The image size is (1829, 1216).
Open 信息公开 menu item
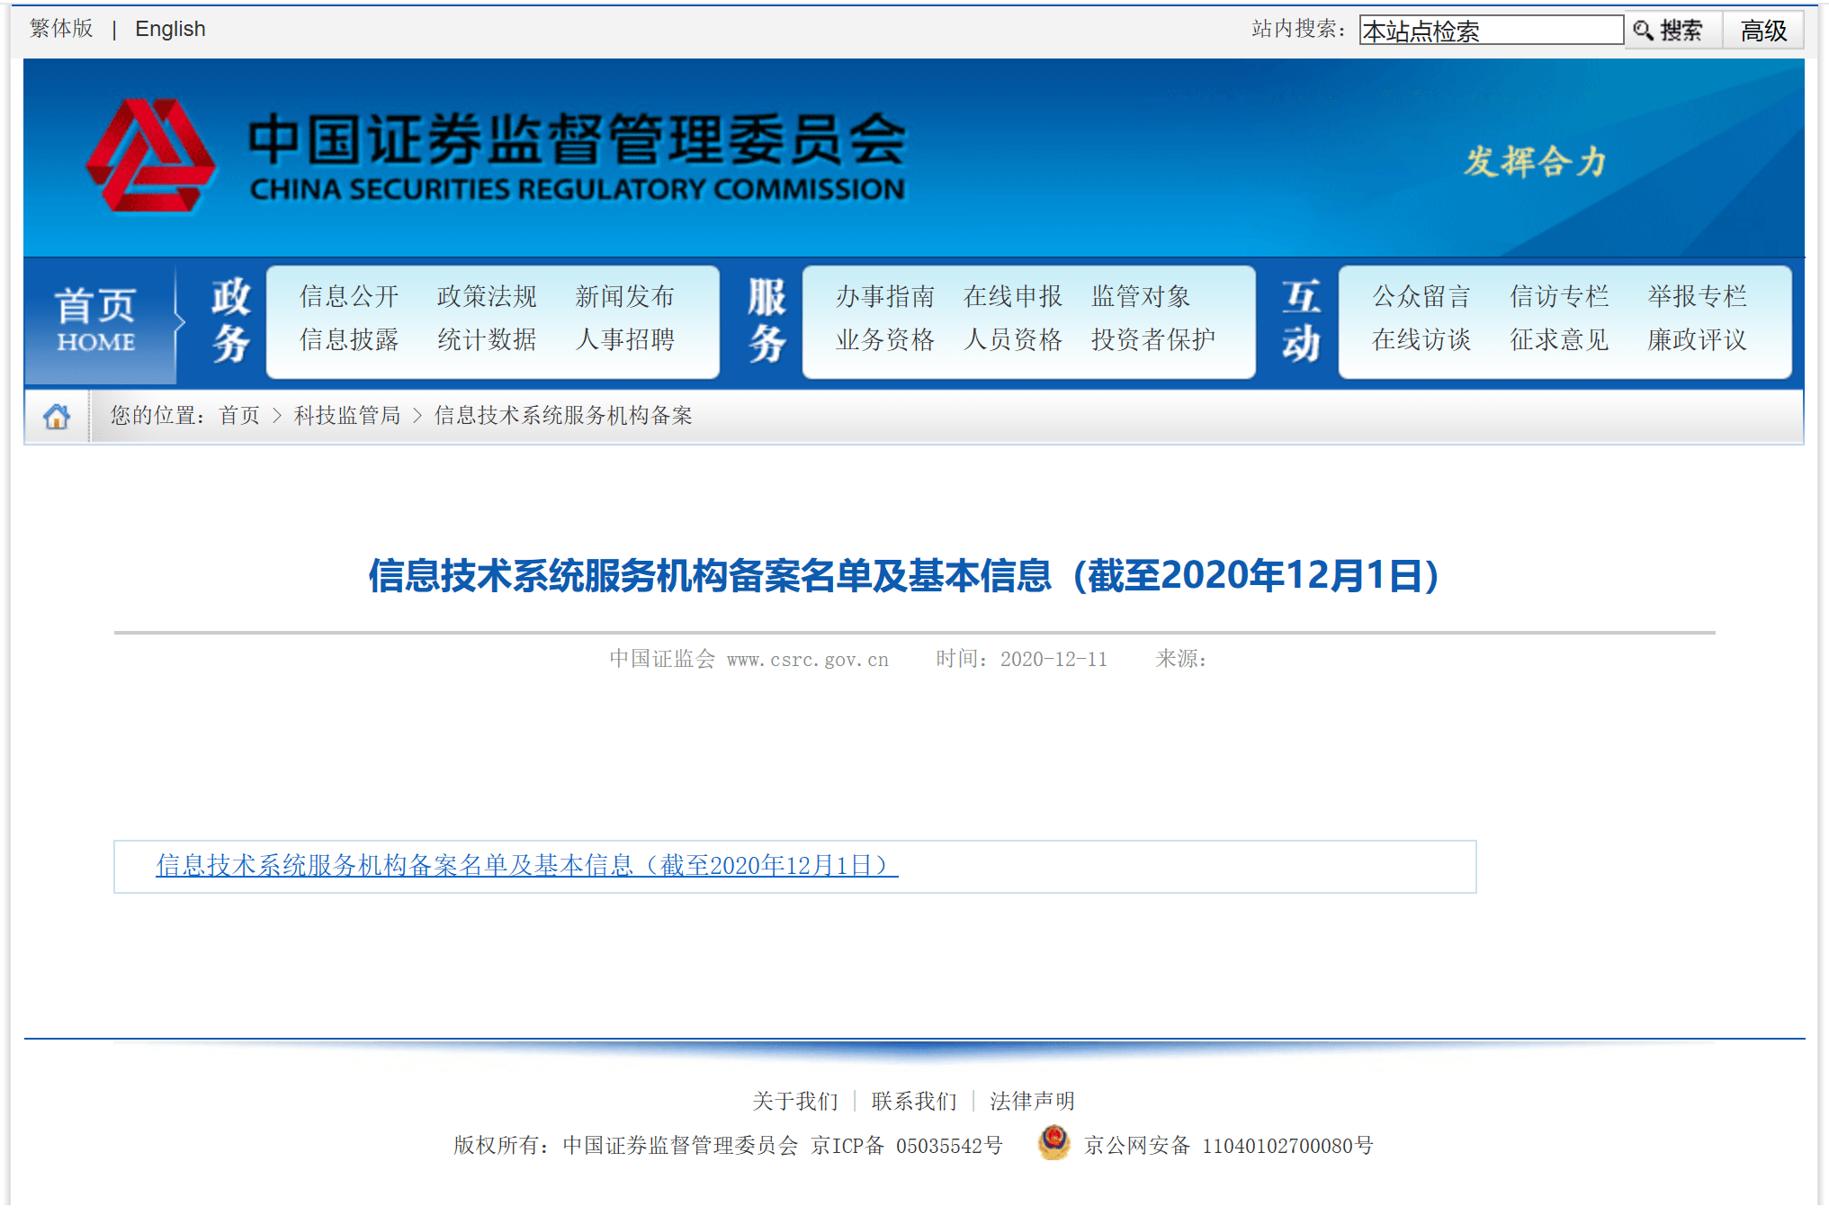pyautogui.click(x=349, y=296)
